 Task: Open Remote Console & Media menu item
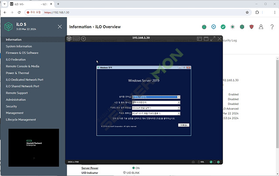(x=22, y=66)
